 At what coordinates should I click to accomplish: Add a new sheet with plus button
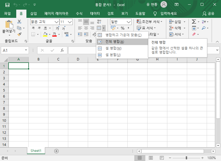(x=56, y=151)
